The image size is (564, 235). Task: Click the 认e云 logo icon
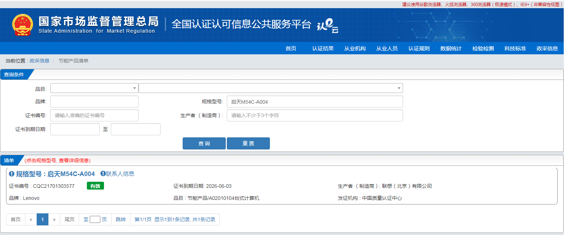[x=327, y=26]
